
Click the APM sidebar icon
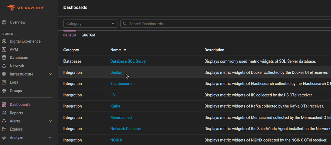(x=4, y=49)
